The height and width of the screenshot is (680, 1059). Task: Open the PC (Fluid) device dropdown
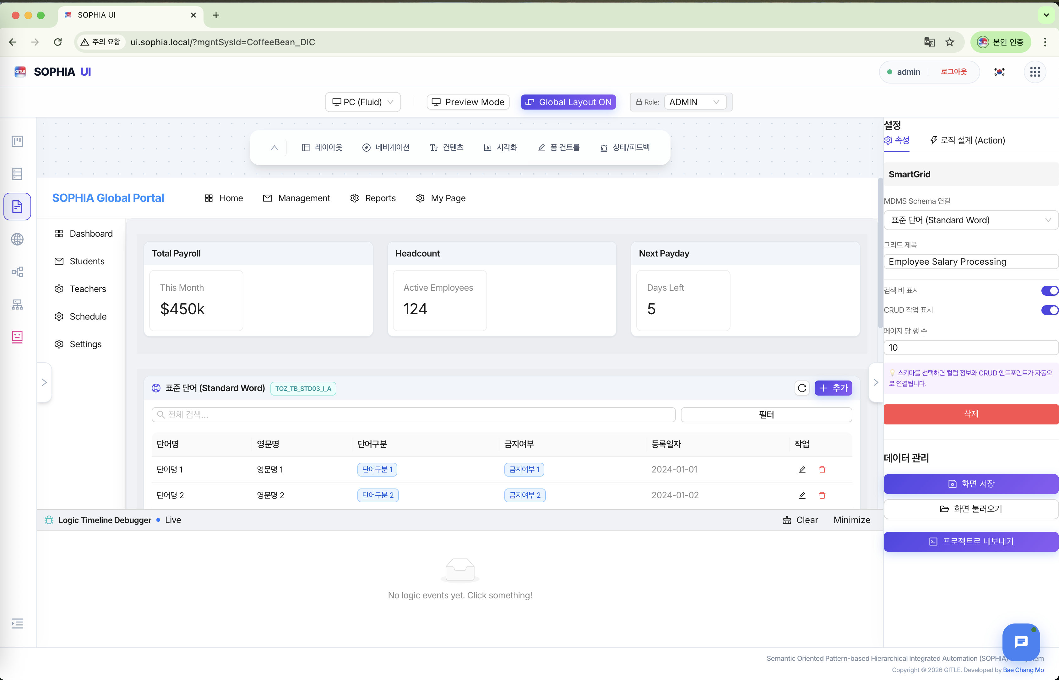[362, 102]
